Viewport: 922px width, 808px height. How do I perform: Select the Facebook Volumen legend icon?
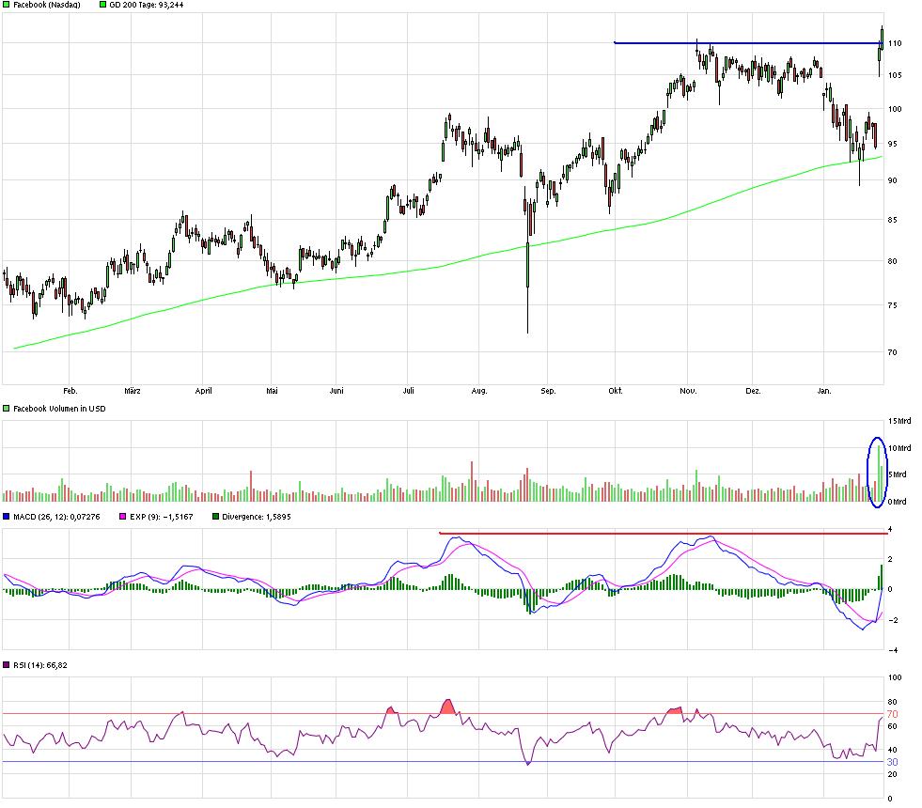[6, 408]
